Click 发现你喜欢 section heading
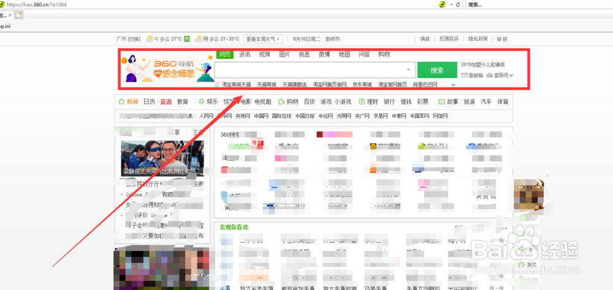 click(234, 227)
